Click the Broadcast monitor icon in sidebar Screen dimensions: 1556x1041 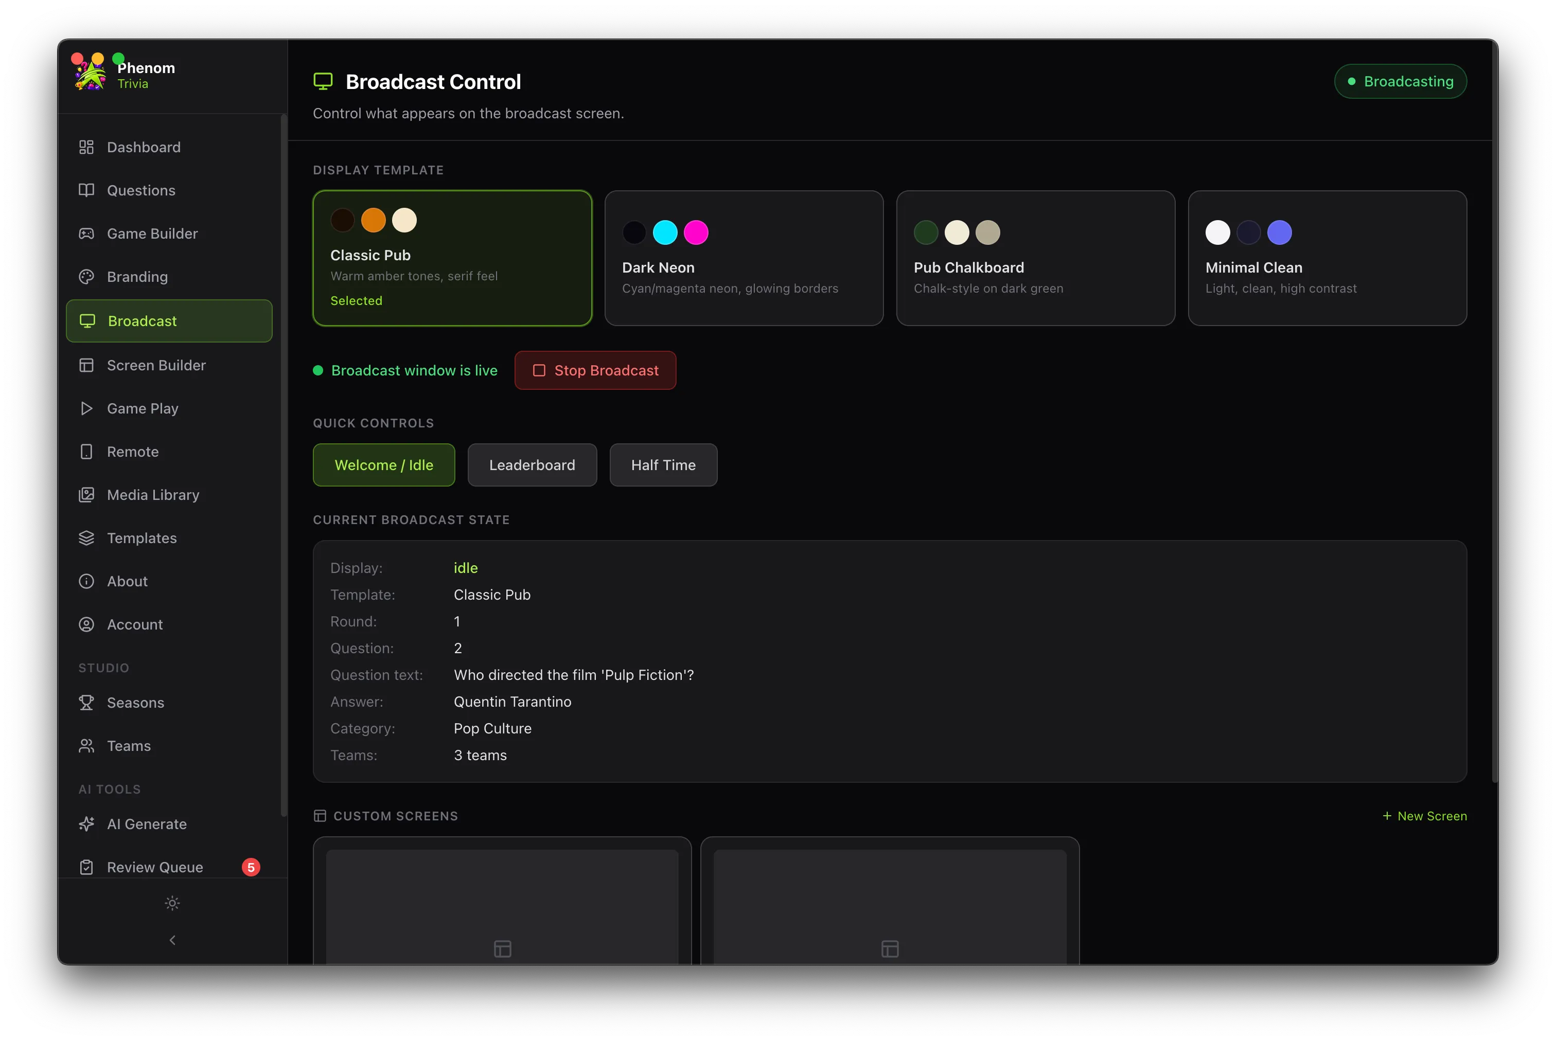click(87, 320)
